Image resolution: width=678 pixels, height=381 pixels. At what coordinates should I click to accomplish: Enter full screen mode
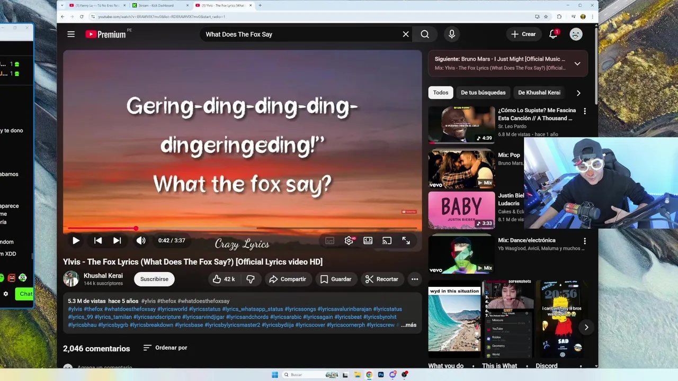coord(406,241)
